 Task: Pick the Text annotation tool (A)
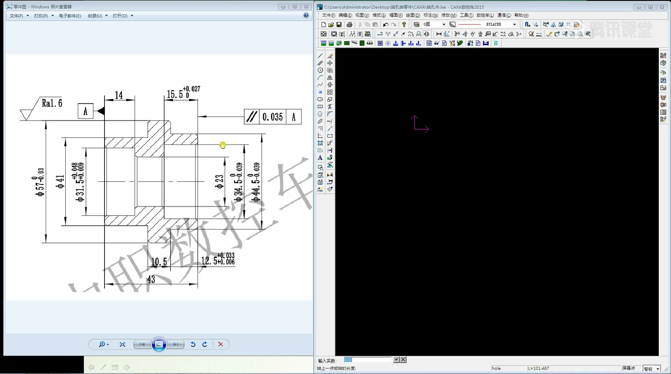click(x=320, y=158)
